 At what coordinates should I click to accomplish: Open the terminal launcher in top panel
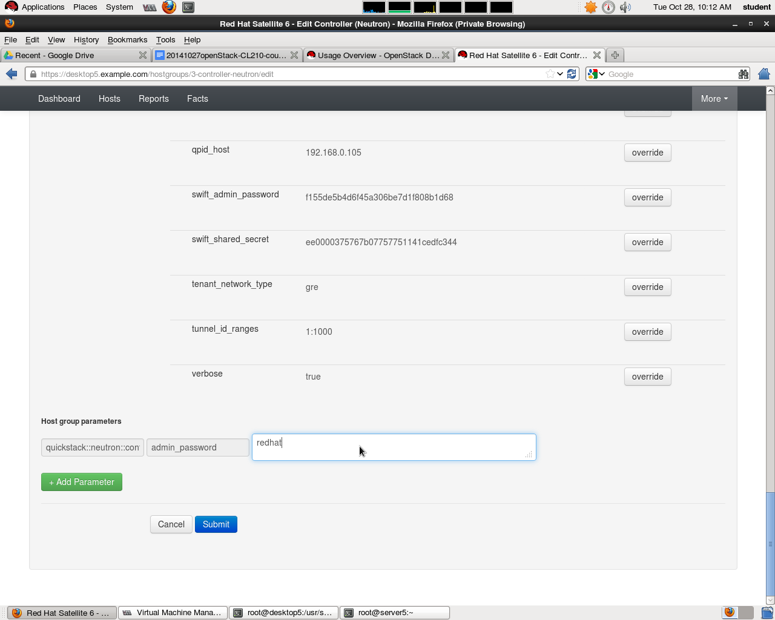(188, 7)
